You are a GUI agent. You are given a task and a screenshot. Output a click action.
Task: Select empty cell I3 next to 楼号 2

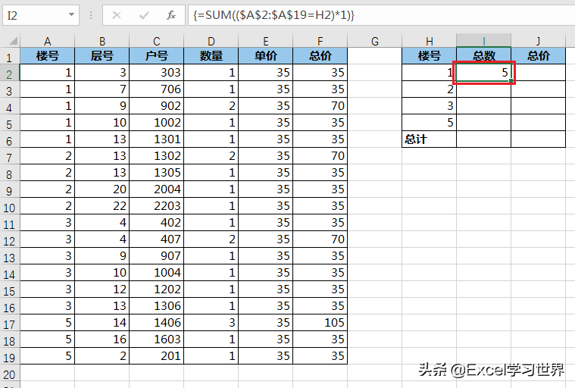(x=483, y=89)
